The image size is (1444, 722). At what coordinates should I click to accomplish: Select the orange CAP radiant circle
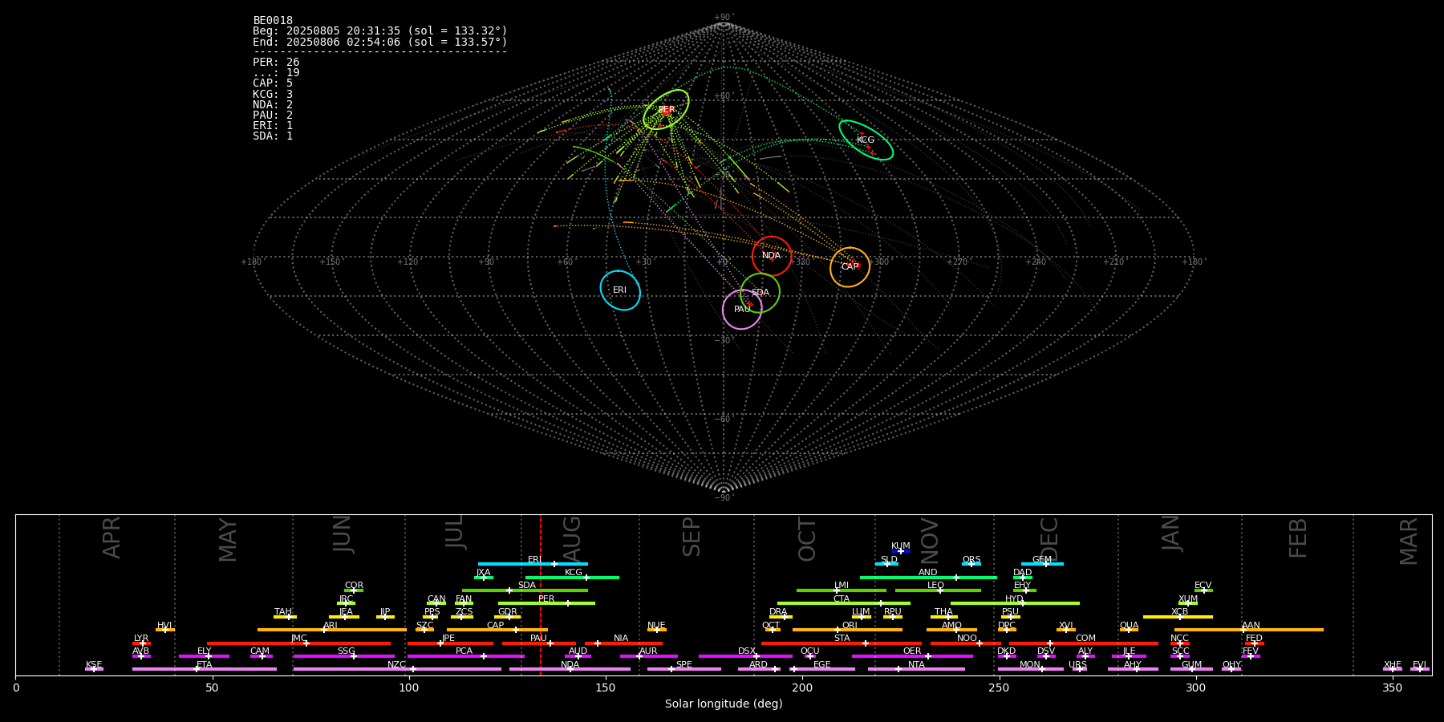(850, 266)
